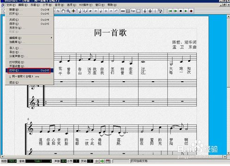Open the rectangle graphics palette
This screenshot has height=166, width=230.
(138, 11)
